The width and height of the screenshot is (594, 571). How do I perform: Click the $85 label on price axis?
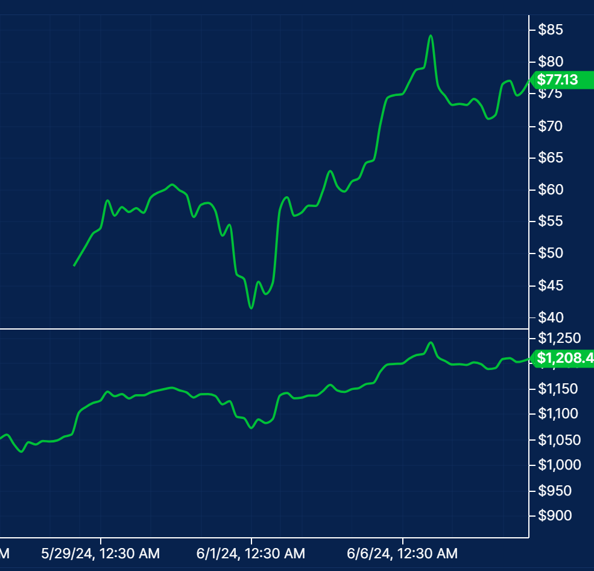click(x=550, y=30)
